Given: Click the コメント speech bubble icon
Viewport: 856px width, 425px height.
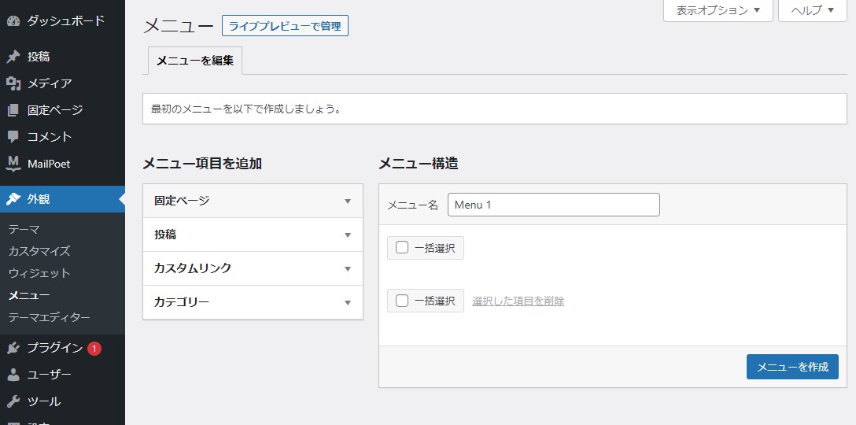Looking at the screenshot, I should click(13, 137).
